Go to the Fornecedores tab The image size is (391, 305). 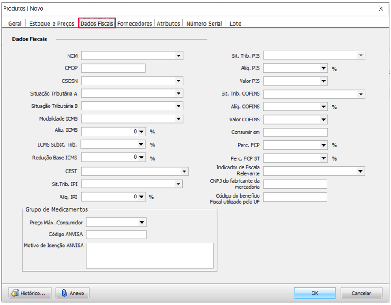tap(135, 24)
